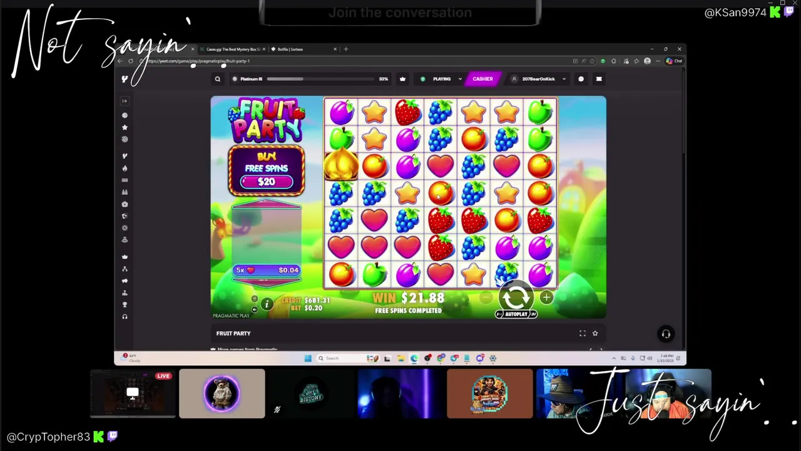
Task: Decrease bet with minus button
Action: coord(486,298)
